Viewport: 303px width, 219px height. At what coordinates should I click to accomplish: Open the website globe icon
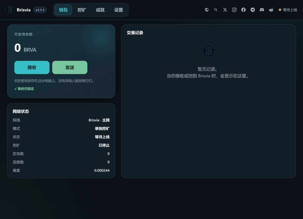207,10
